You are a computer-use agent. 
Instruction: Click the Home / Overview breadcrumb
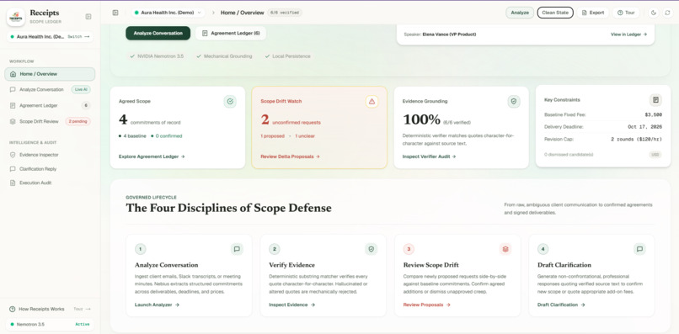pyautogui.click(x=242, y=13)
